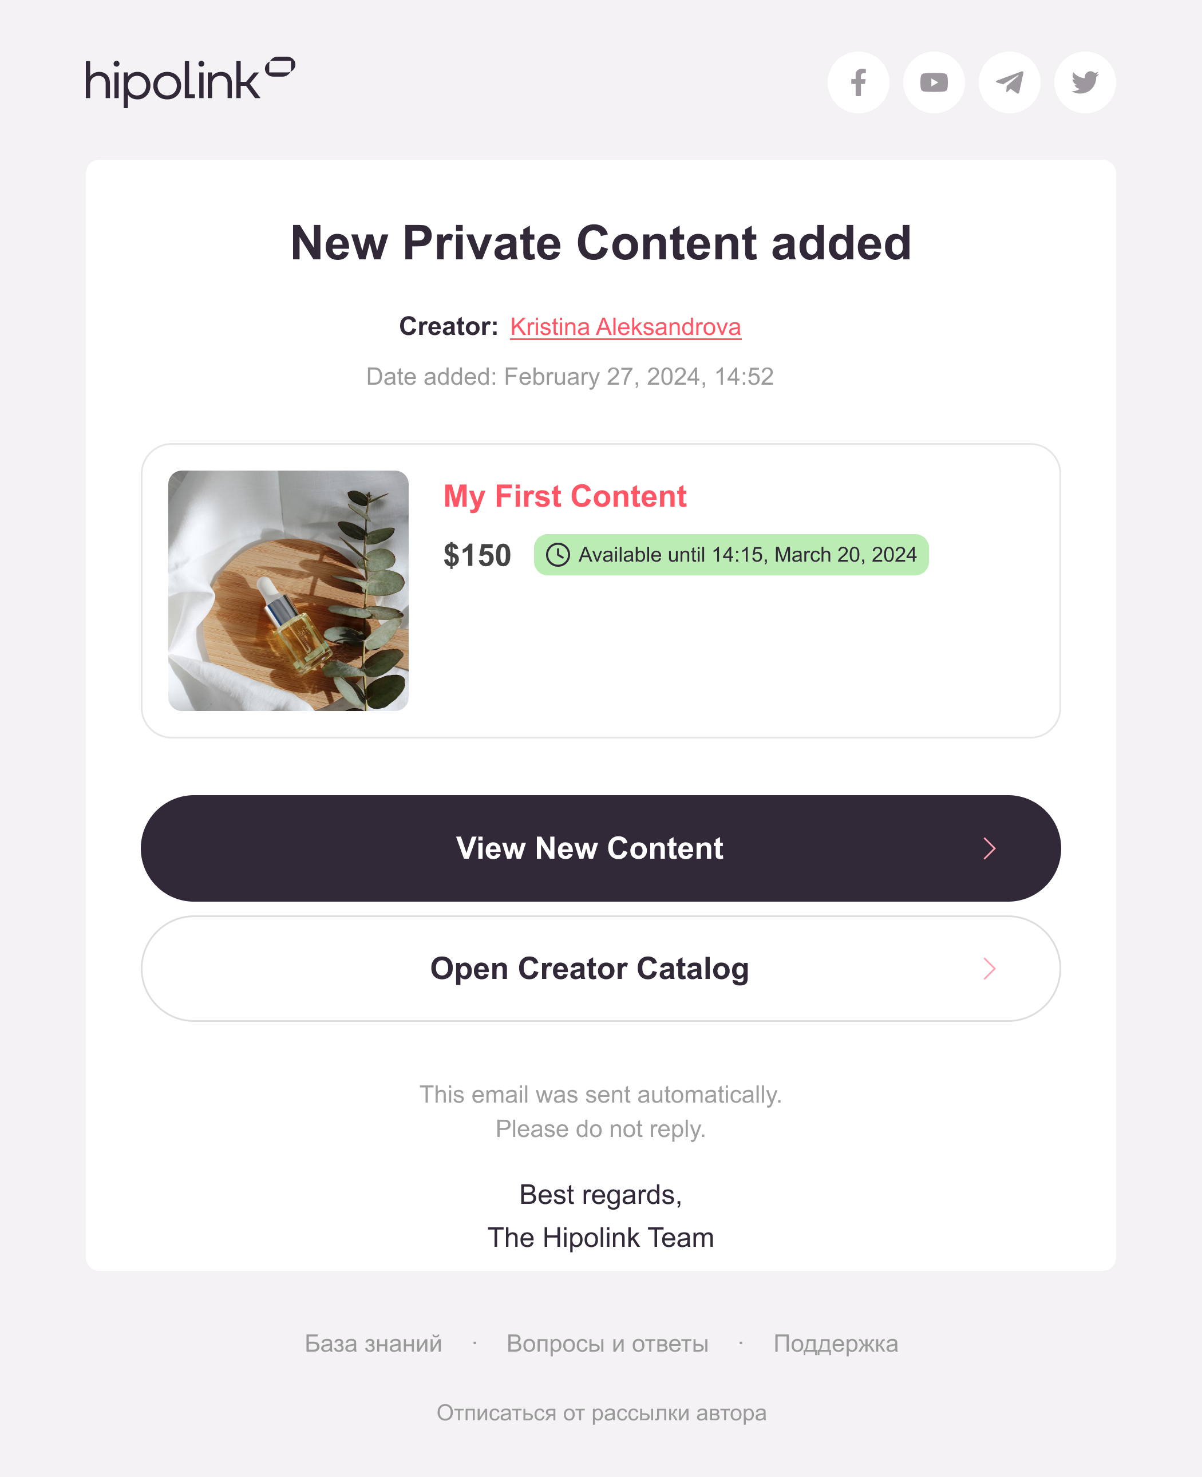Click the green Available until badge
Image resolution: width=1202 pixels, height=1477 pixels.
730,555
